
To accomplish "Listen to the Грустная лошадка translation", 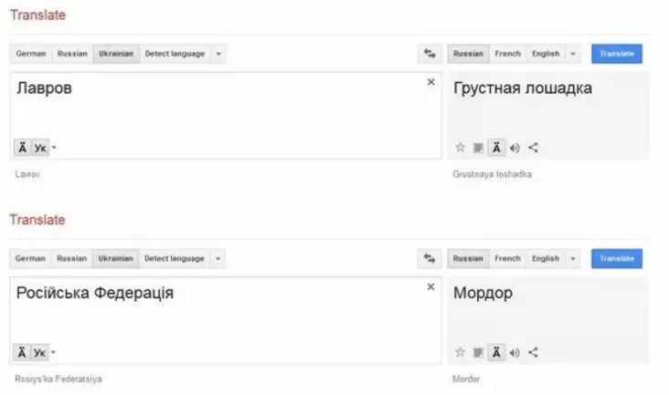I will coord(515,148).
